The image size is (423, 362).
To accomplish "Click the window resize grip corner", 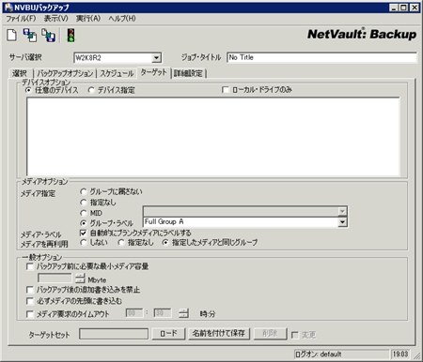I will pyautogui.click(x=416, y=355).
